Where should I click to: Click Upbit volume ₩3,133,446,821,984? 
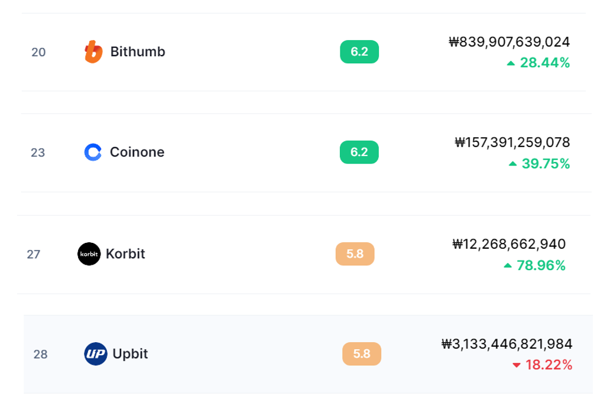507,344
